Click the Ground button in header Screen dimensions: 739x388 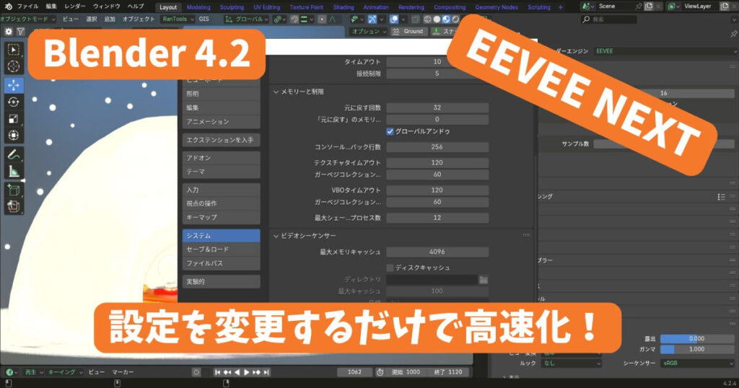(408, 32)
